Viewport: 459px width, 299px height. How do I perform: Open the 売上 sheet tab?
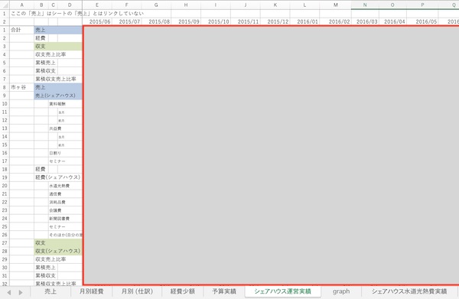click(50, 291)
